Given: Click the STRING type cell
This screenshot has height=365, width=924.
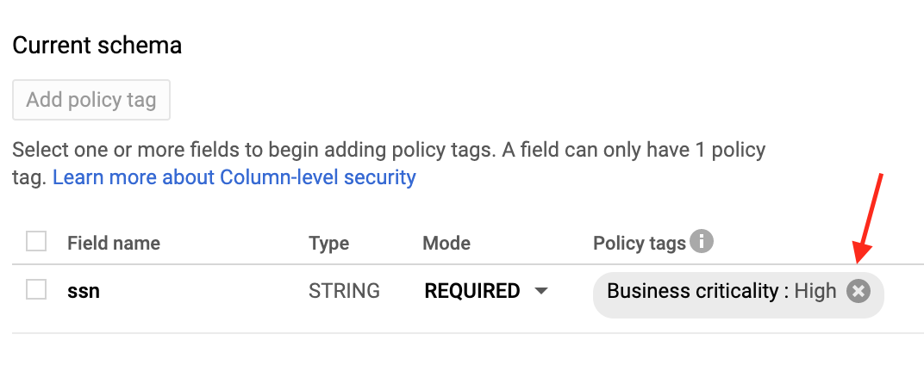Looking at the screenshot, I should coord(344,291).
